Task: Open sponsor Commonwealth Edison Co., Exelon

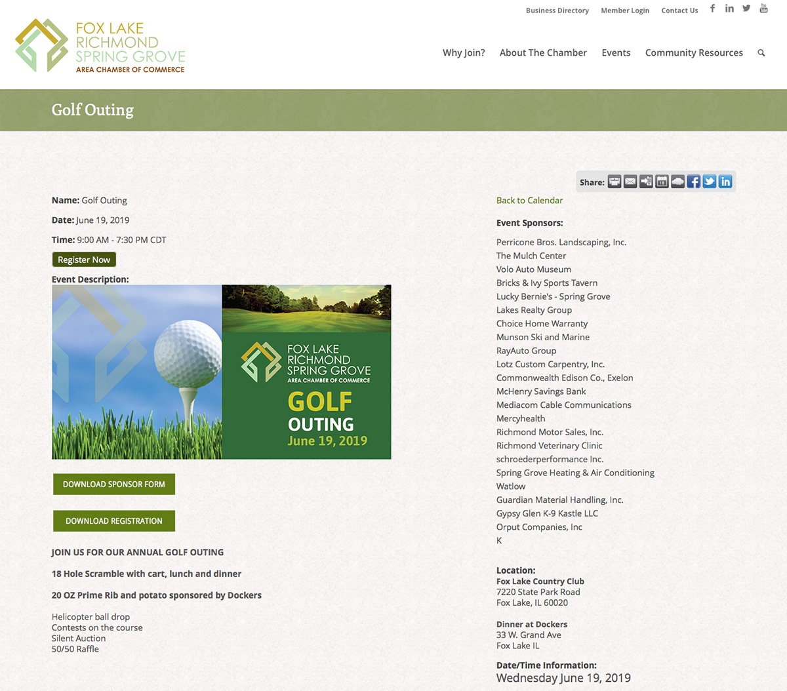Action: tap(565, 378)
